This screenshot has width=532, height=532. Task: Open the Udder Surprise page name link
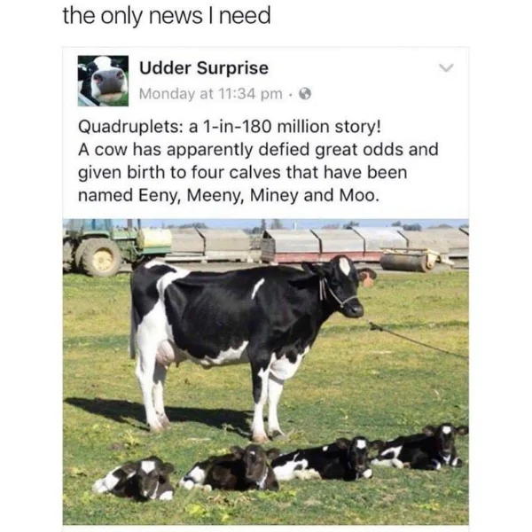tap(204, 68)
